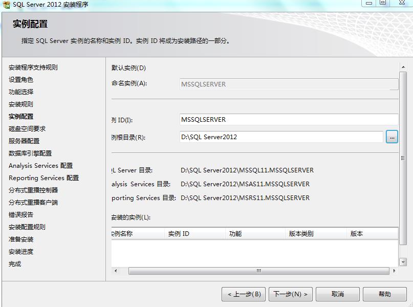Click the 取消 button to cancel setup
Screen dimensions: 413x307
click(x=337, y=294)
